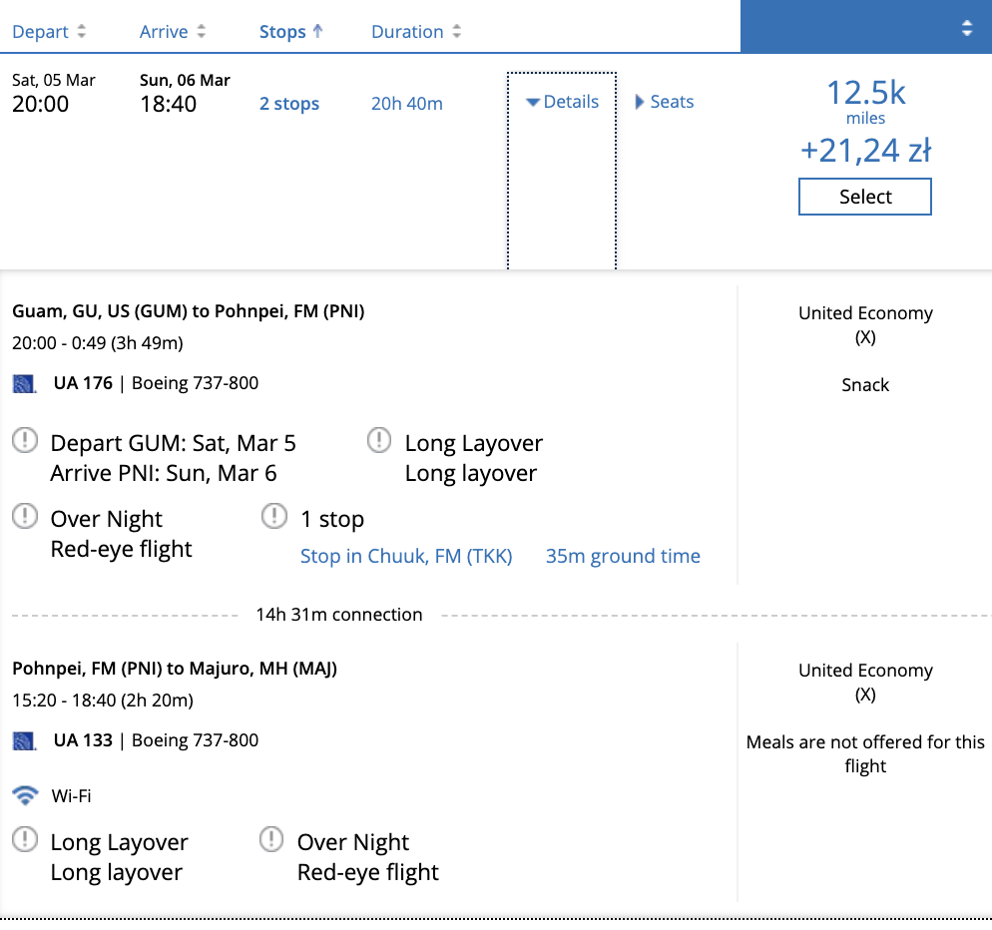Sort flights by Arrive column
Viewport: 992px width, 930px height.
pyautogui.click(x=172, y=31)
